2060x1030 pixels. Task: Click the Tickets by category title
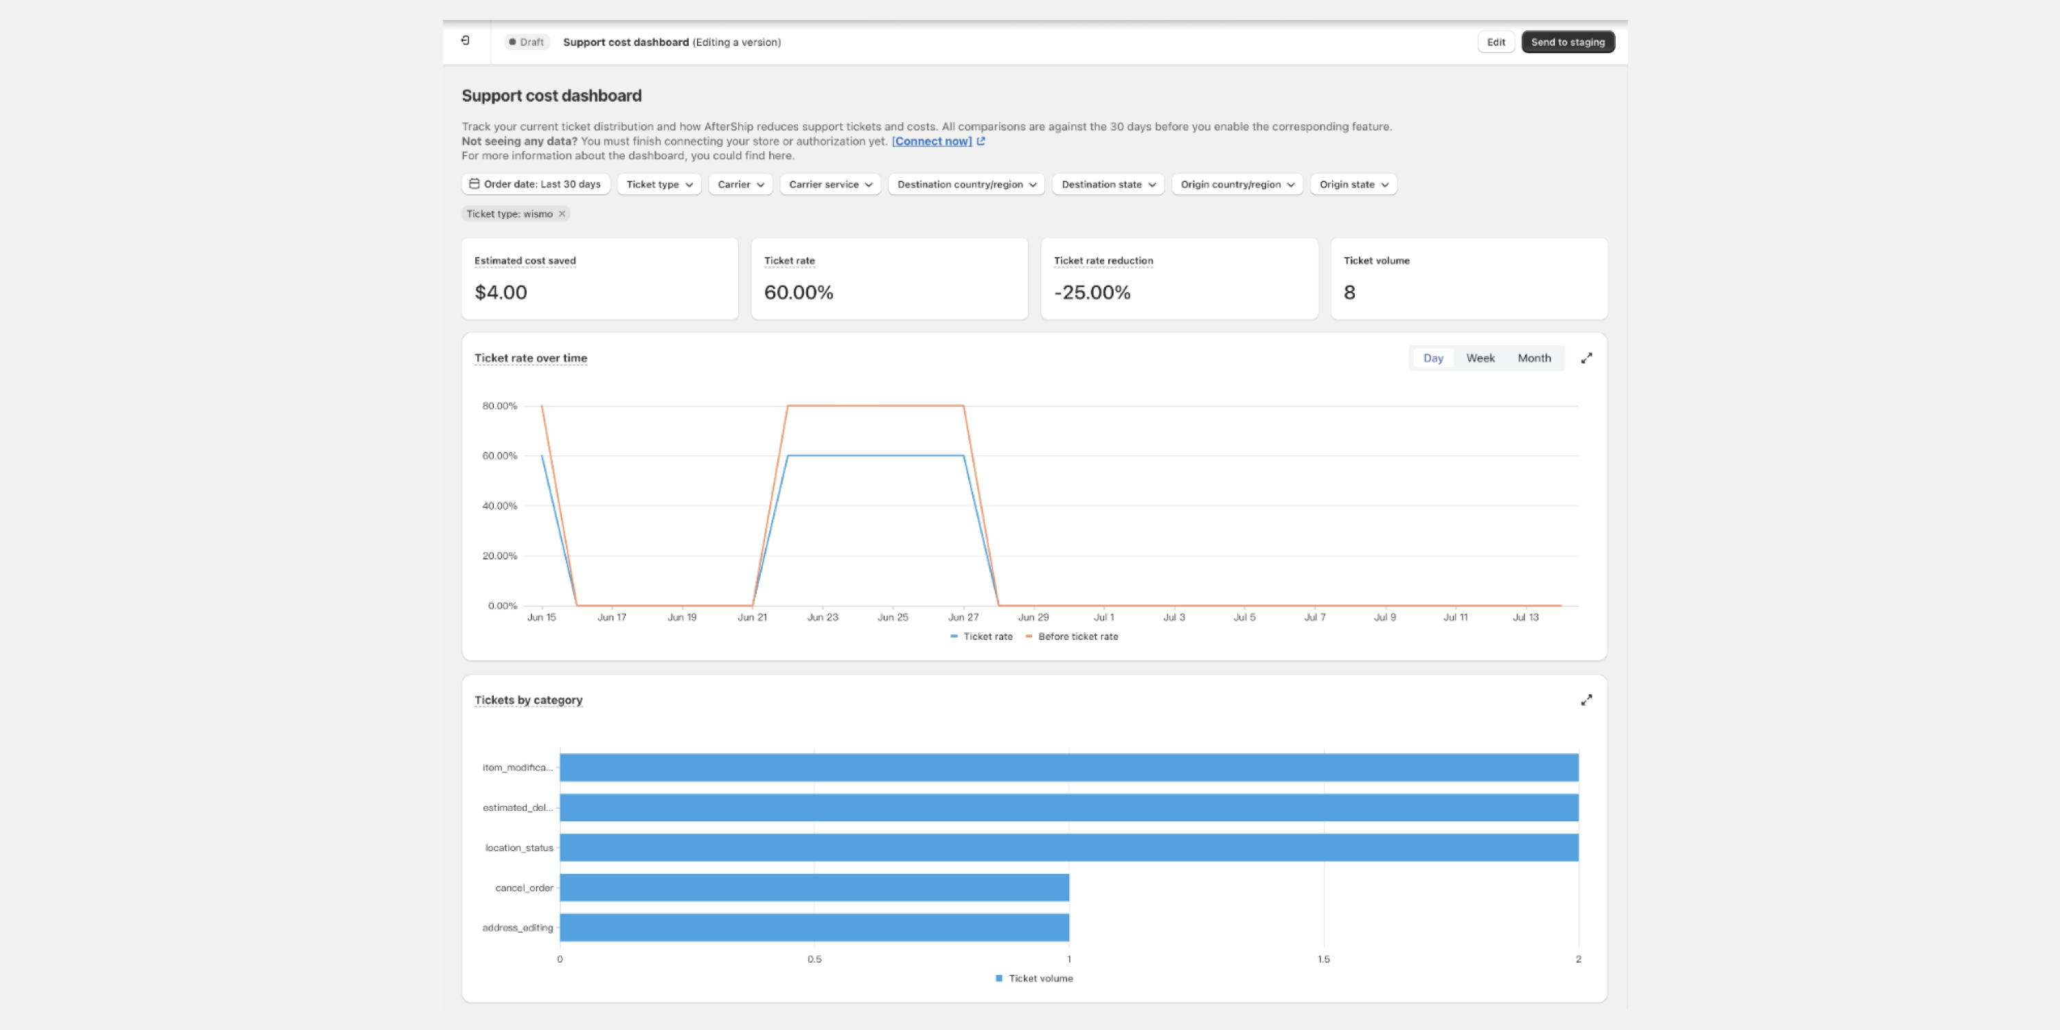tap(528, 700)
